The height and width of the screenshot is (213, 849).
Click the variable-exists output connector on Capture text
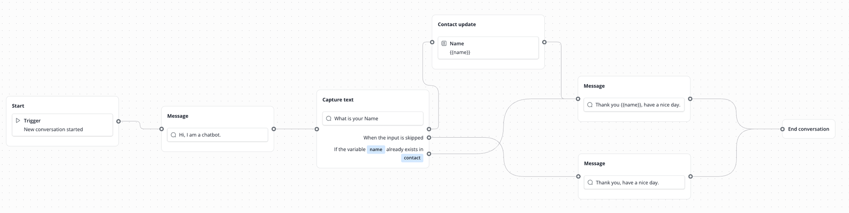pos(429,154)
